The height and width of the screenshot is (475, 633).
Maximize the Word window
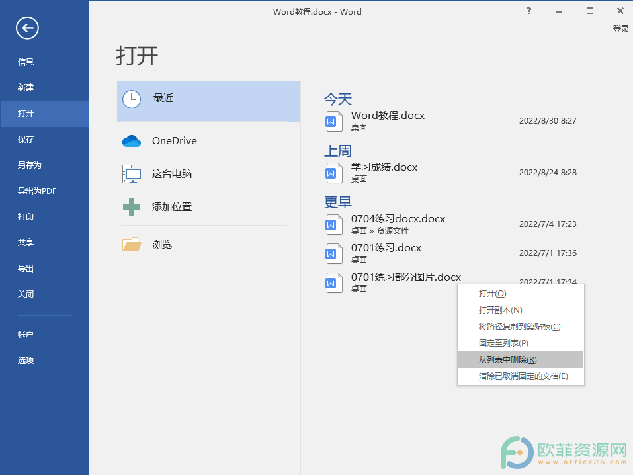coord(590,11)
